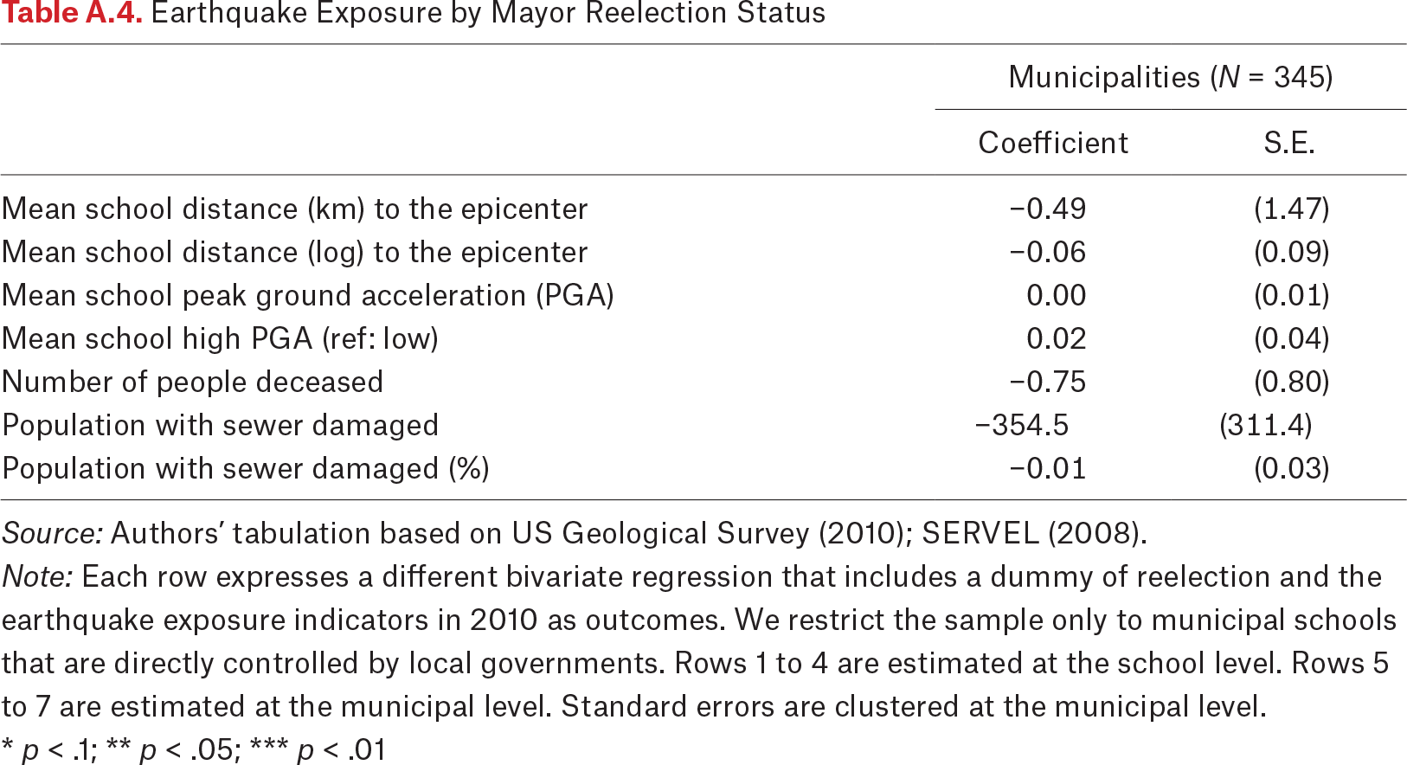The height and width of the screenshot is (765, 1407).
Task: Click the Note: label text
Action: (x=38, y=576)
